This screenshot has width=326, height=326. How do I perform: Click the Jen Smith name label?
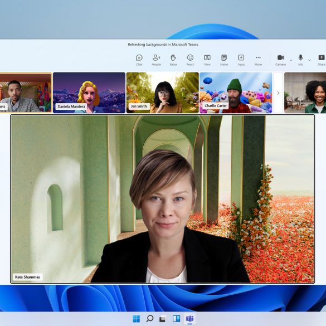(x=139, y=106)
